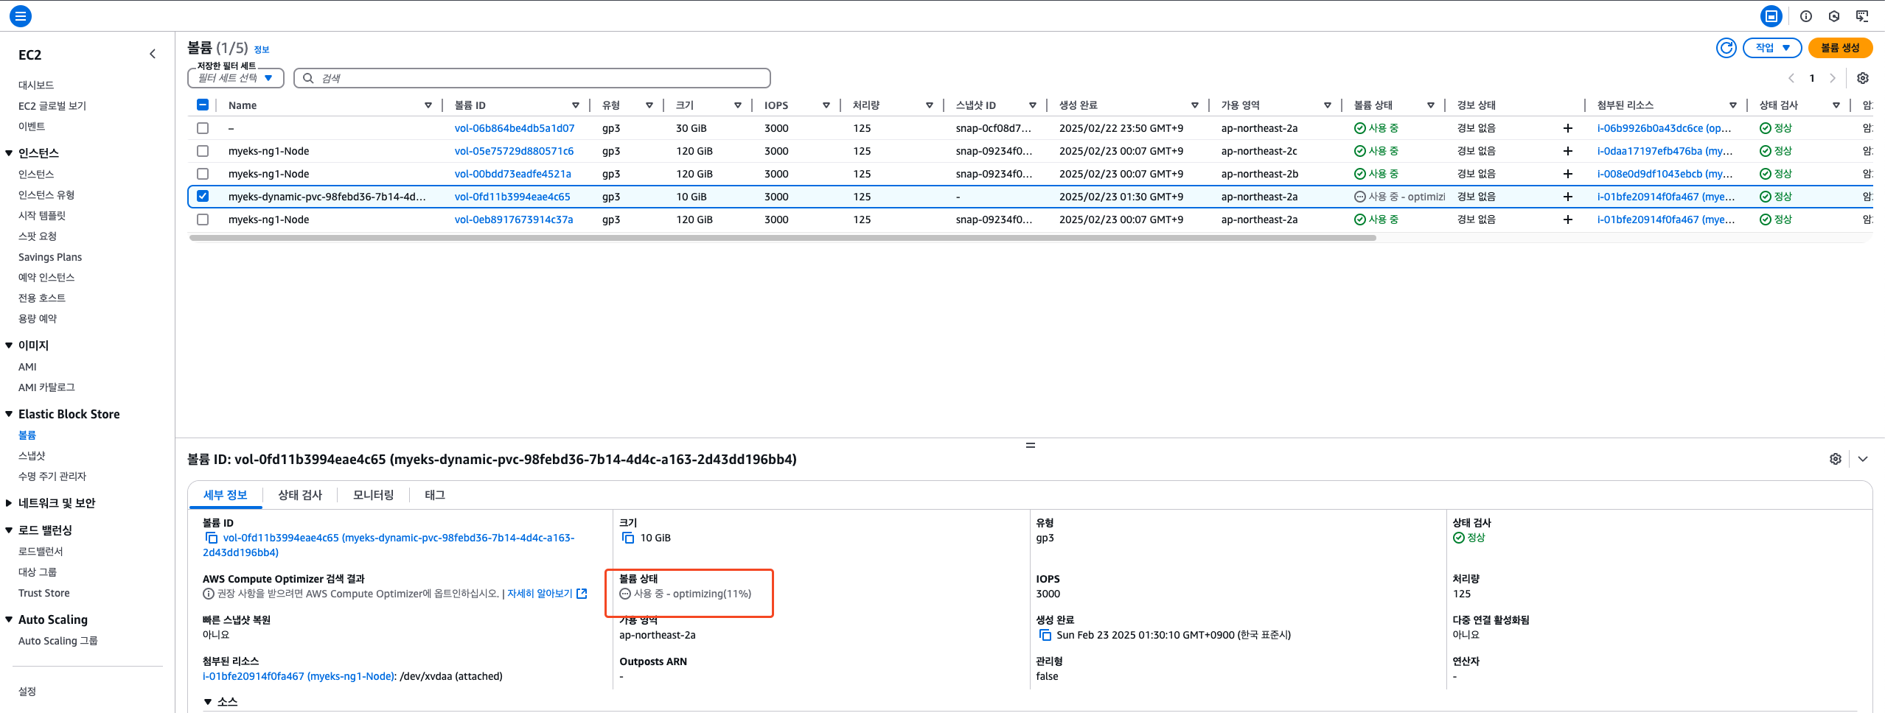Open the hamburger navigation menu

tap(21, 15)
